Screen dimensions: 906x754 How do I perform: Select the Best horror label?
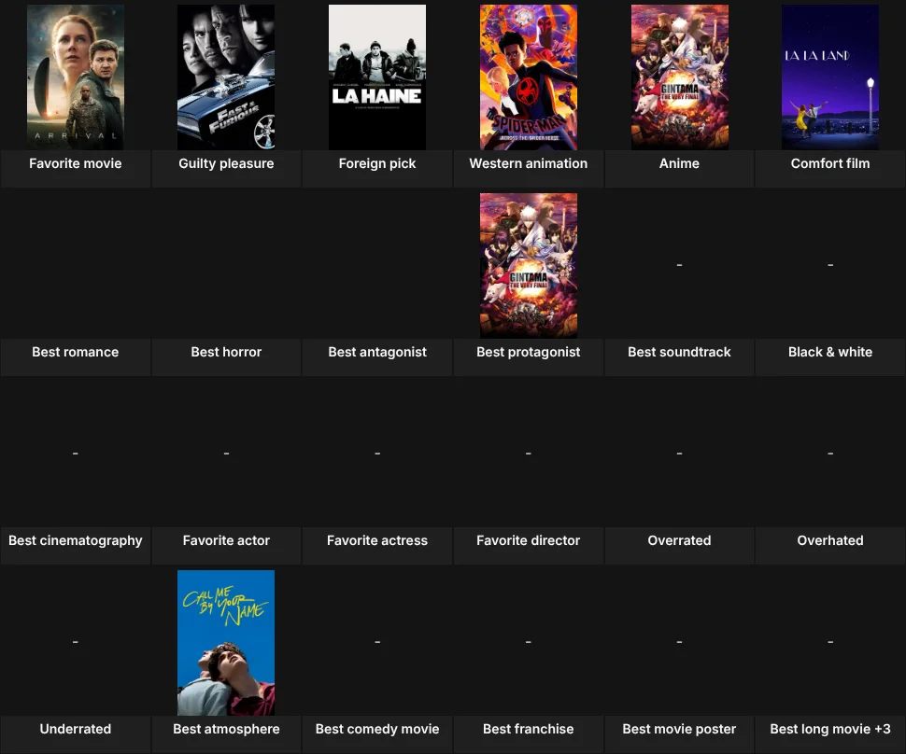226,352
